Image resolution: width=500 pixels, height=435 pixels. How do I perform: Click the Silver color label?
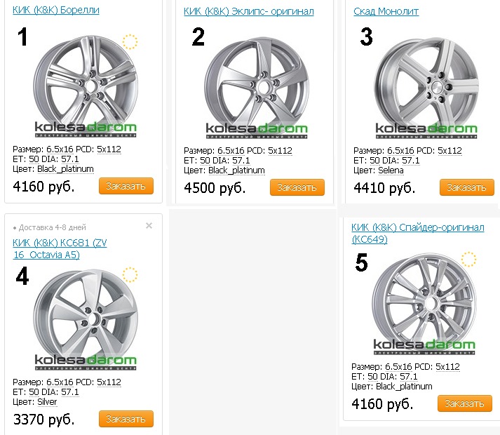(x=47, y=402)
